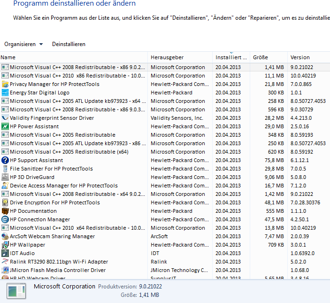The height and width of the screenshot is (303, 330).
Task: Click the HP Documentation books icon
Action: coord(5,211)
